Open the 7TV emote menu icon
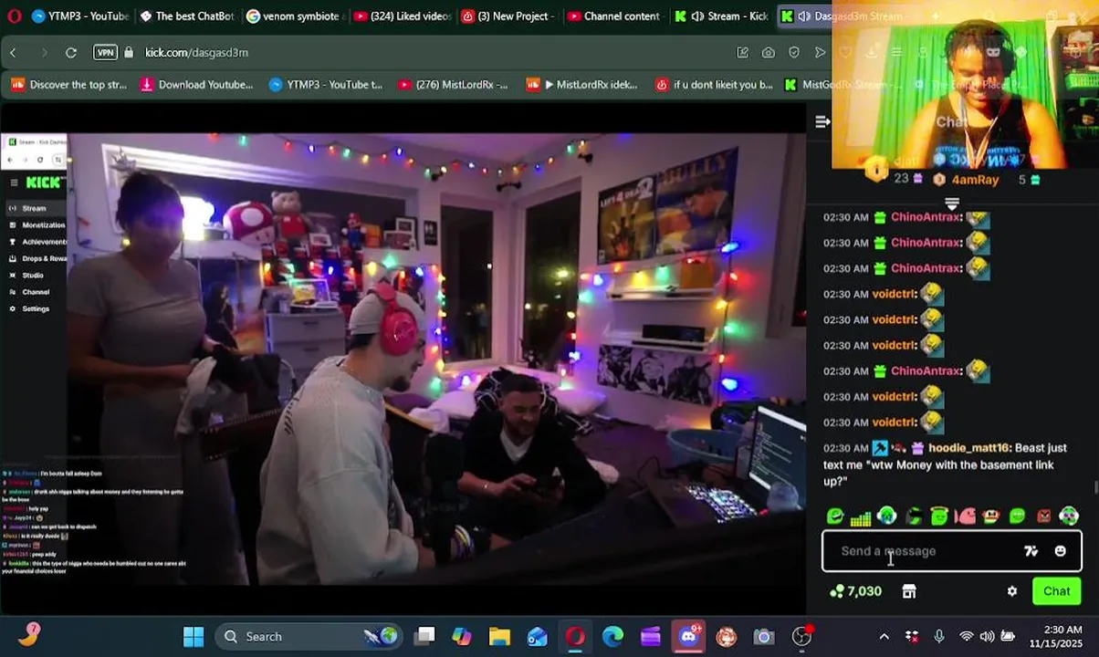The image size is (1099, 657). 1031,551
